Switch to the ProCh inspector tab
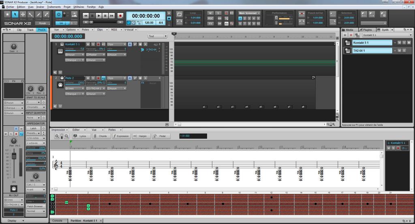The width and height of the screenshot is (415, 224). pos(42,30)
